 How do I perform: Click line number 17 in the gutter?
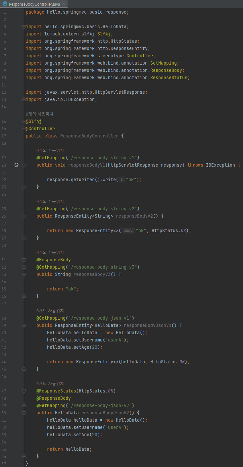pyautogui.click(x=4, y=136)
